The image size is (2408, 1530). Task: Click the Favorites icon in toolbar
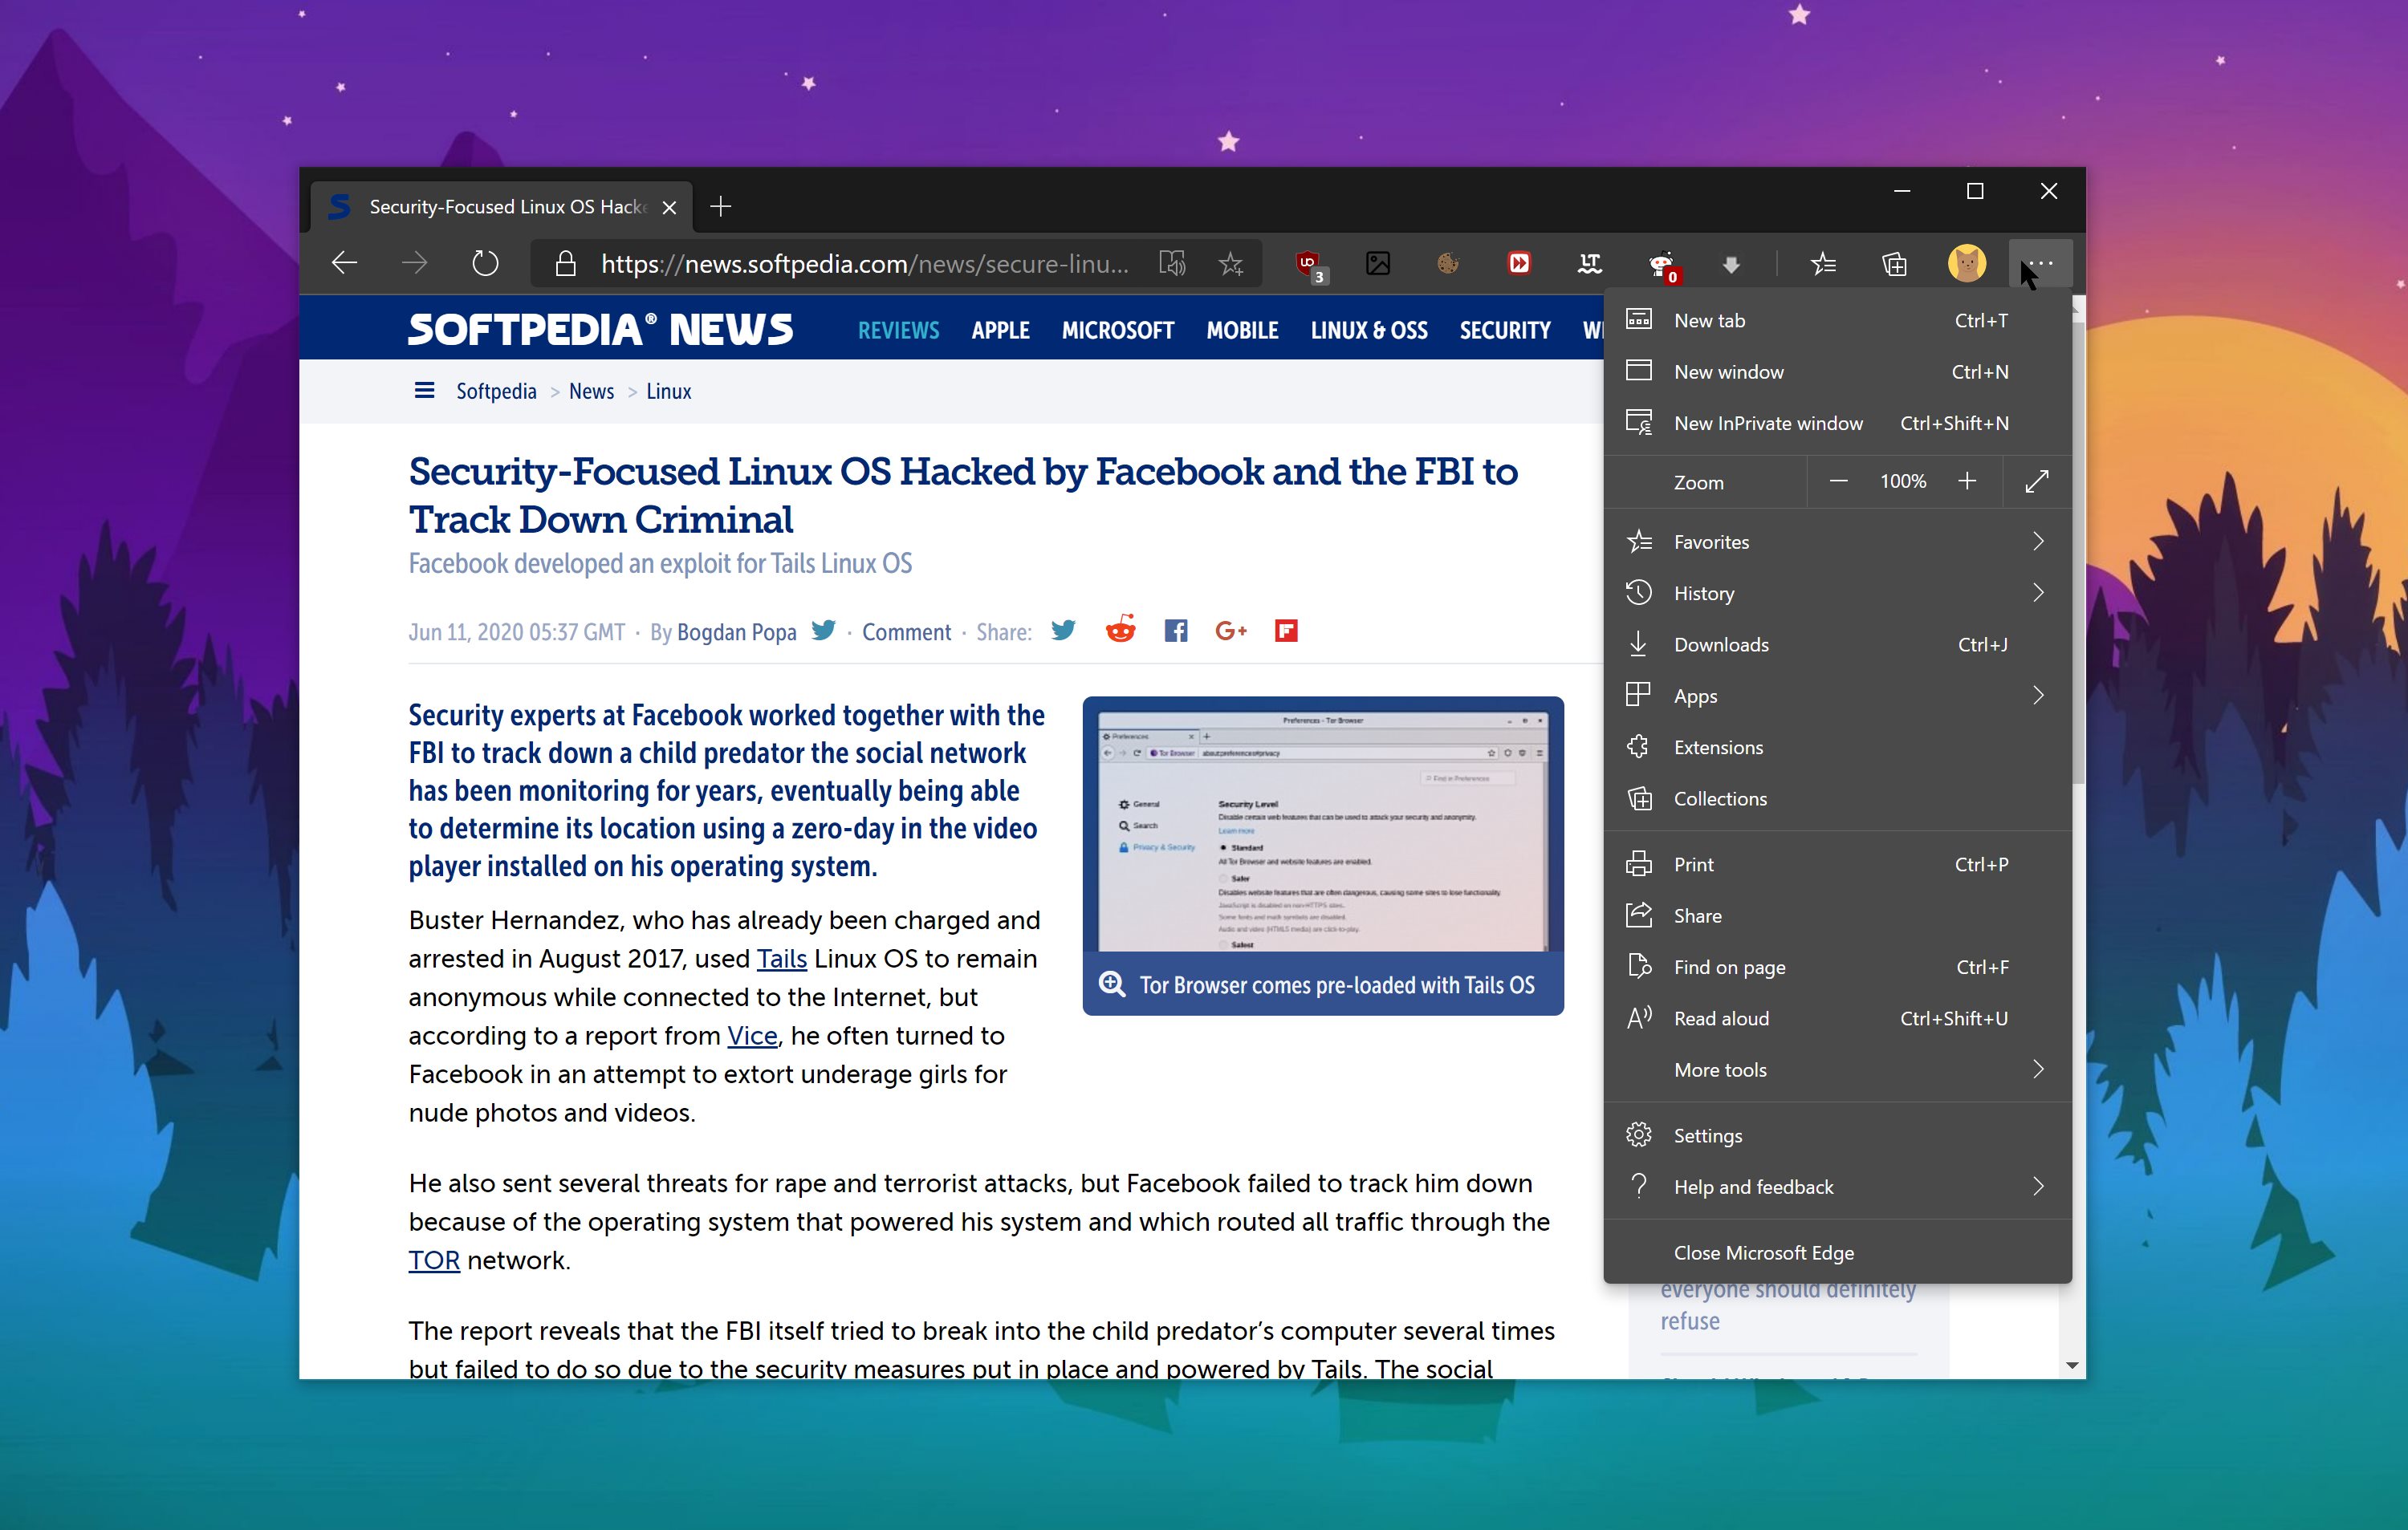[x=1822, y=262]
